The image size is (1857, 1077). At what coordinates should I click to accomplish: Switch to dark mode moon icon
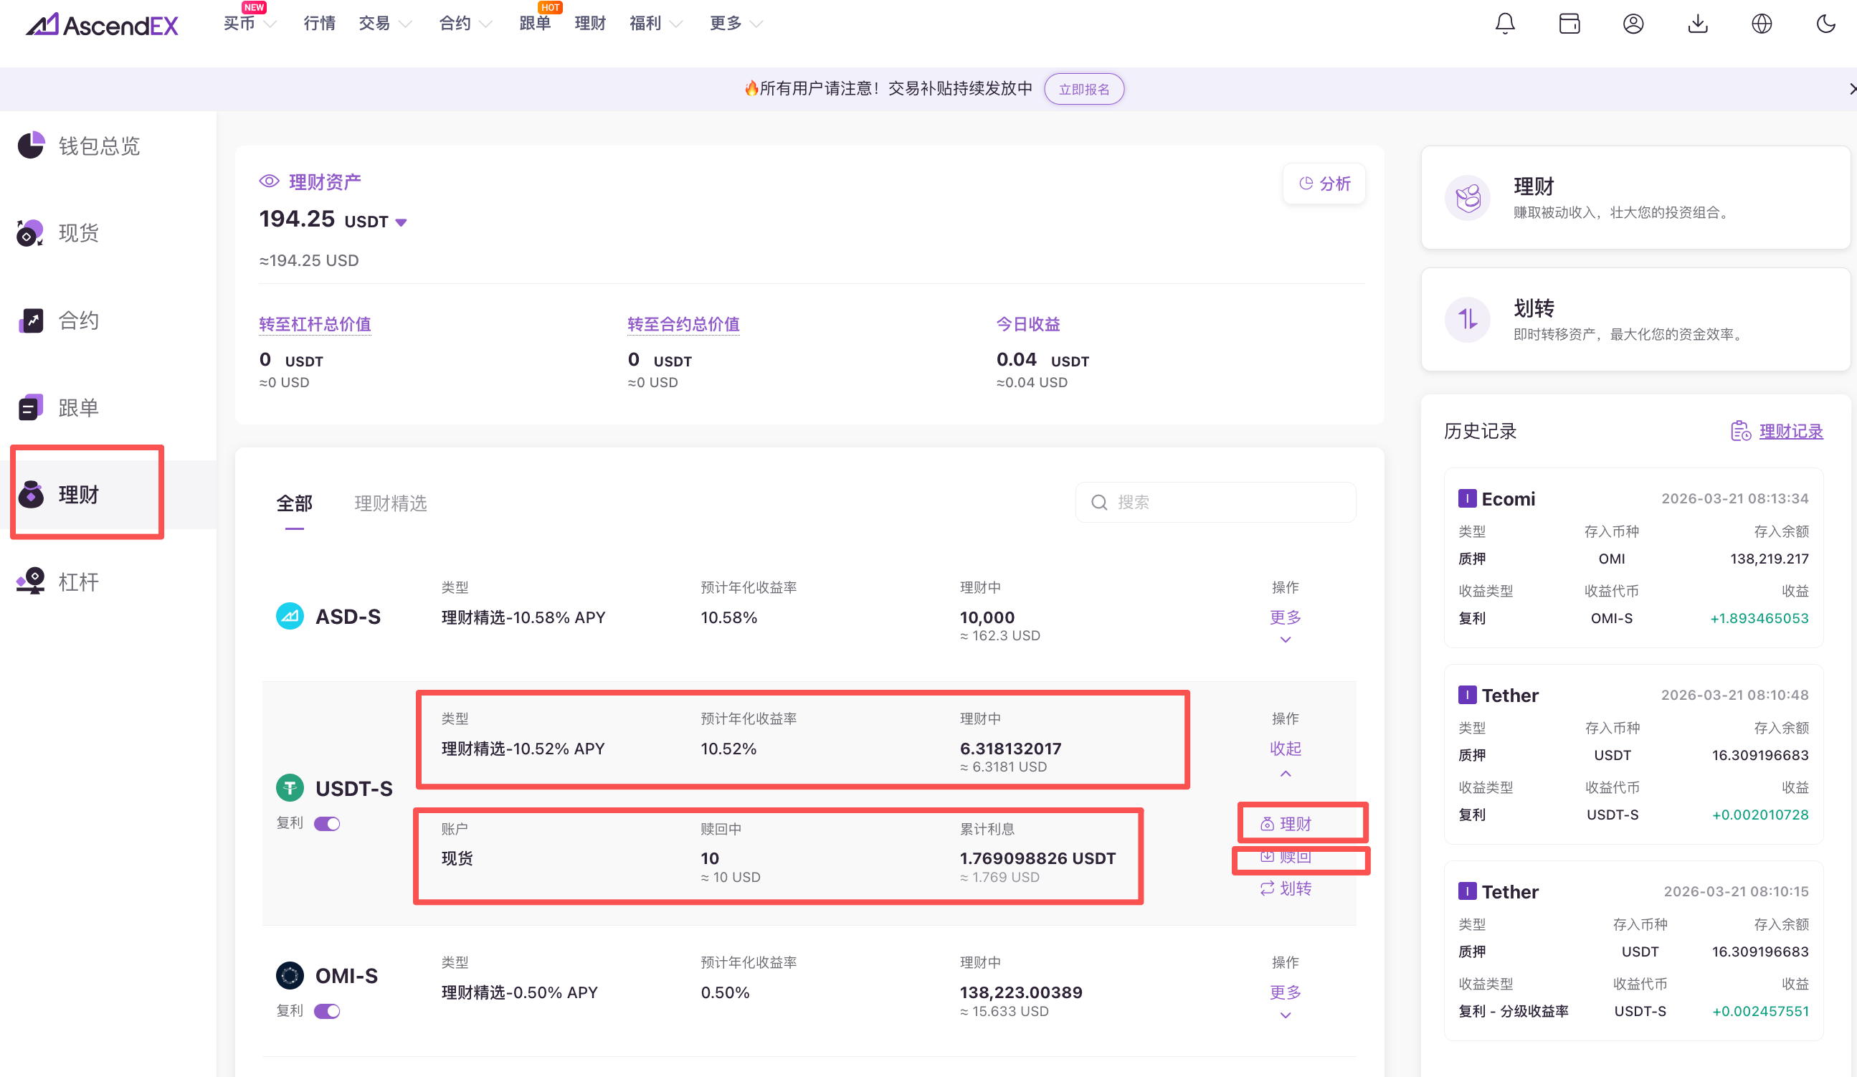click(1825, 24)
